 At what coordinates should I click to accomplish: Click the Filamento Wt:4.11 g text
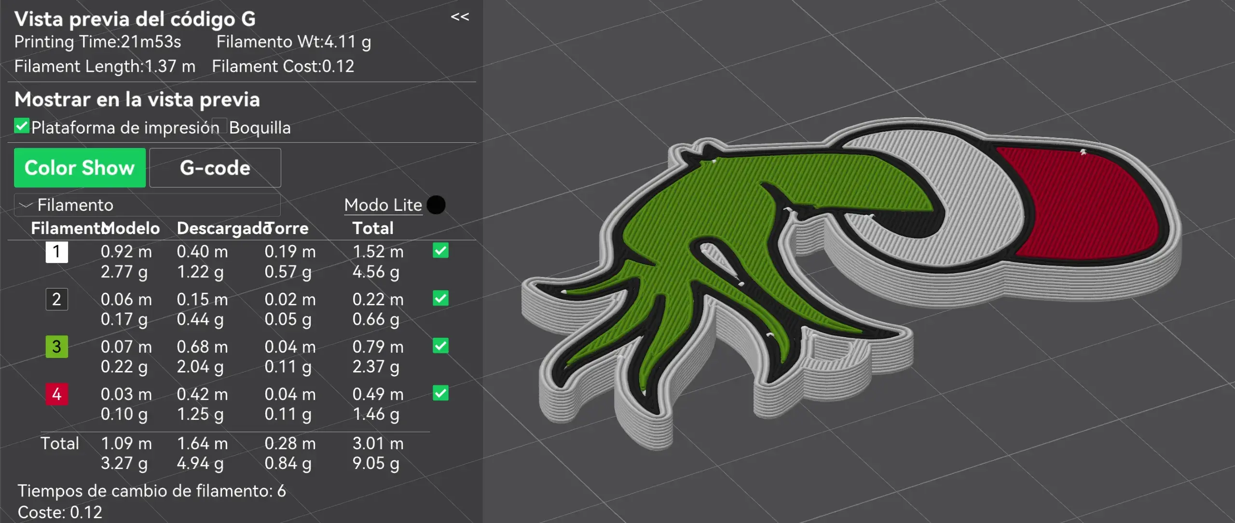click(294, 42)
